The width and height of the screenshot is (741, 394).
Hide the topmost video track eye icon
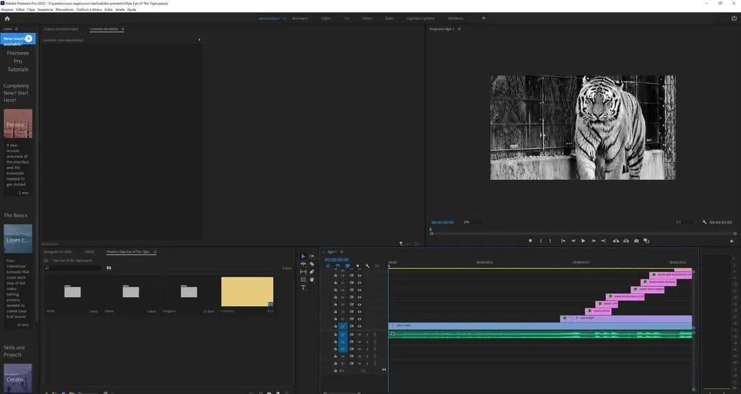coord(359,276)
